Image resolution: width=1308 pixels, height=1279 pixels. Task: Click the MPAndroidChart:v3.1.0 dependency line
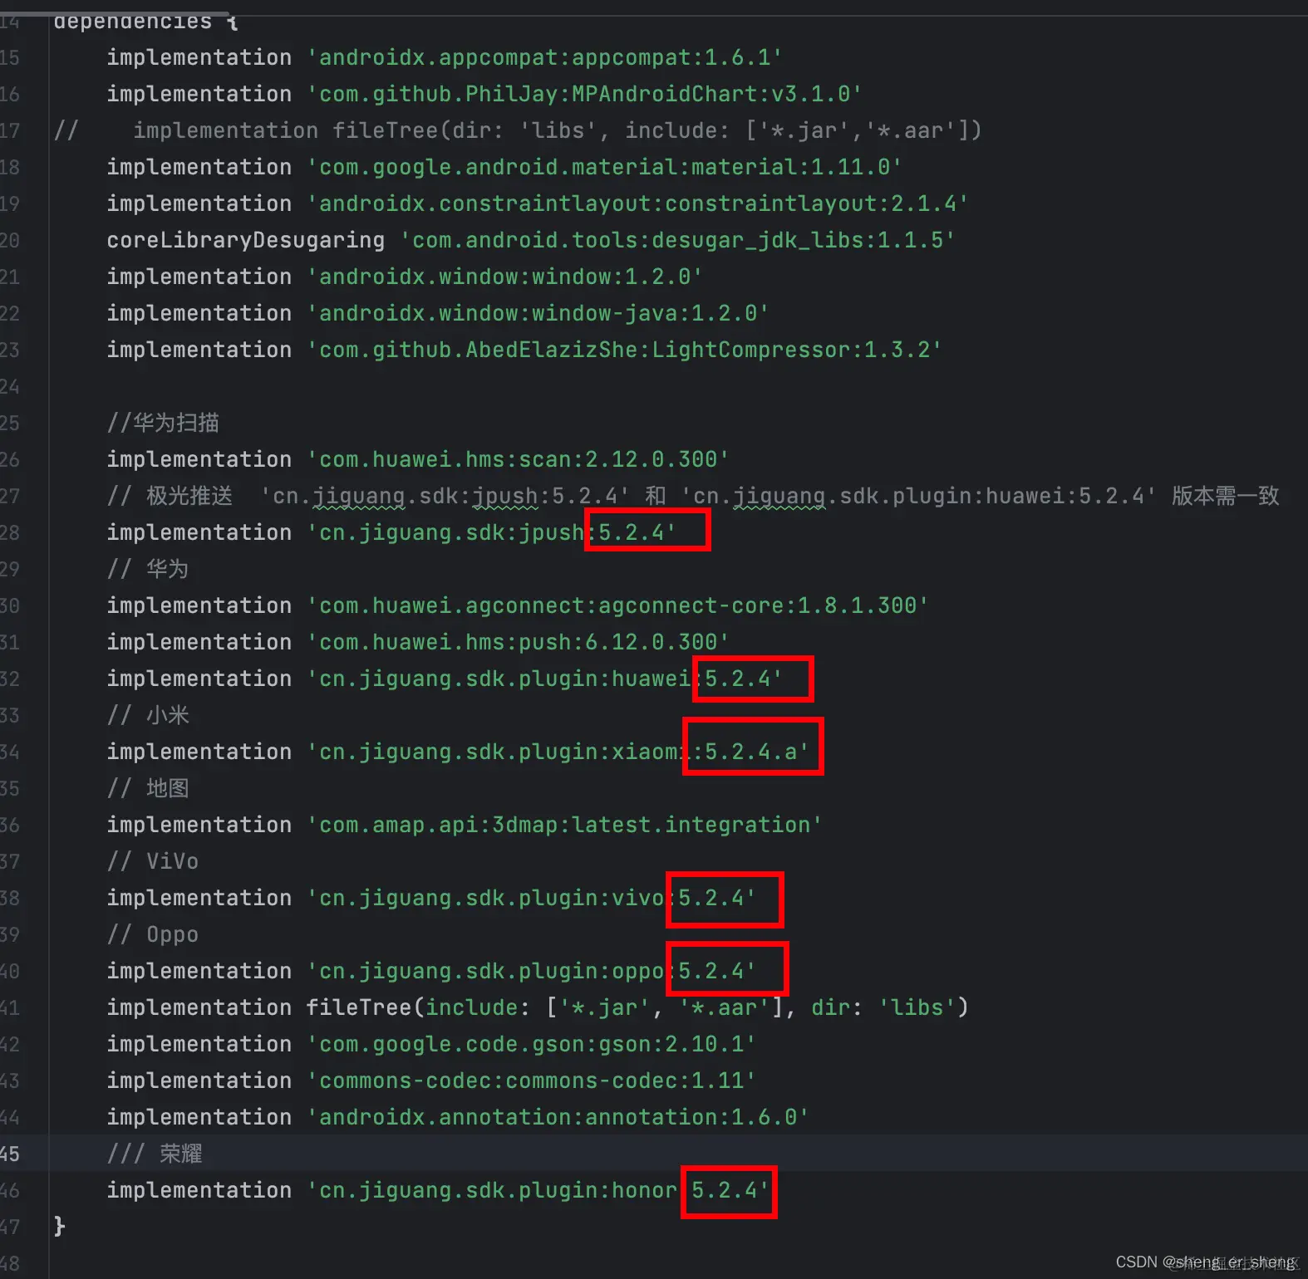[484, 94]
